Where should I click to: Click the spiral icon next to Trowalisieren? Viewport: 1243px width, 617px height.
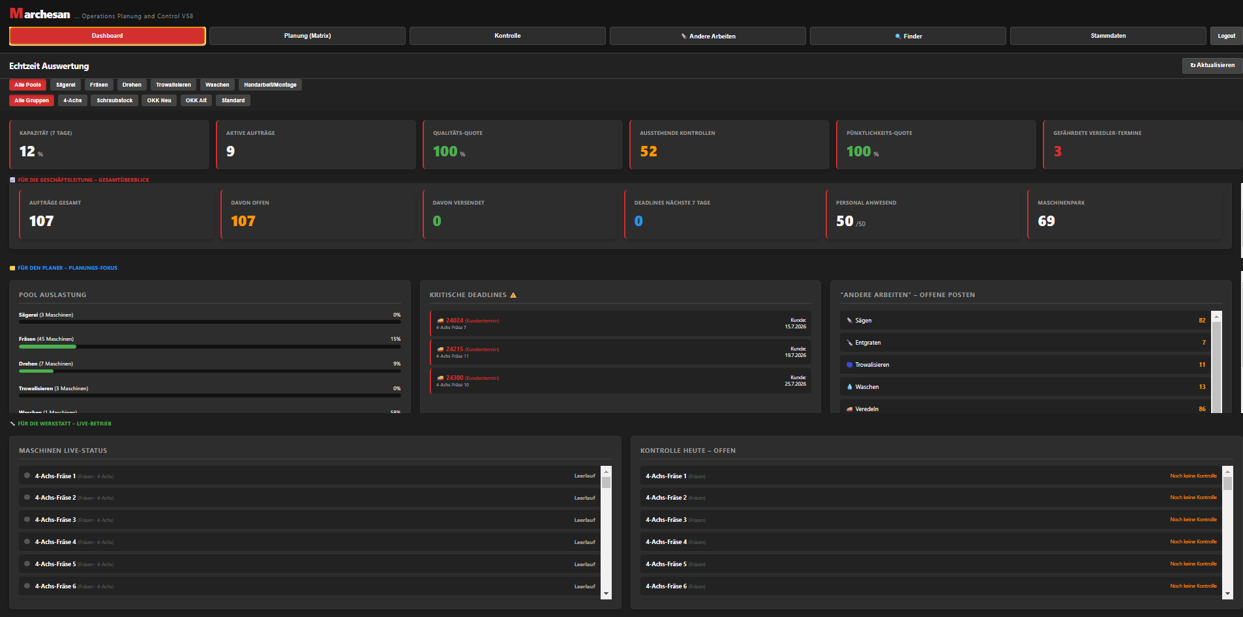point(849,365)
